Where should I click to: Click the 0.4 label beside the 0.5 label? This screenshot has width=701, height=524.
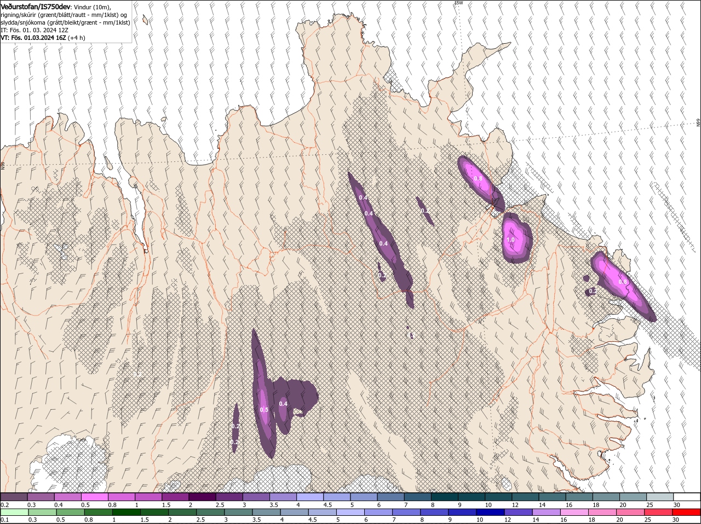tap(283, 404)
